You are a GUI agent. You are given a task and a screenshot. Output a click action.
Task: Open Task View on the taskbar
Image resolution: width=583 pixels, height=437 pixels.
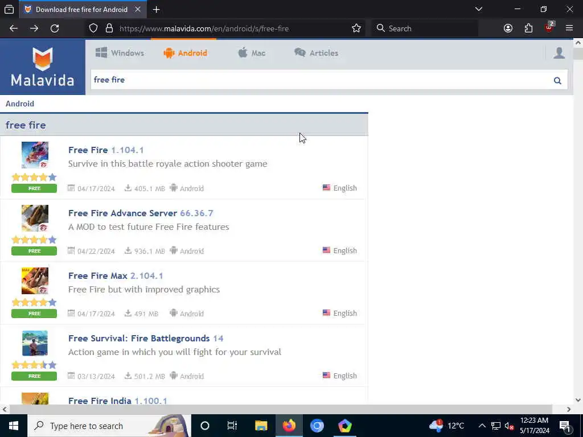(x=232, y=426)
